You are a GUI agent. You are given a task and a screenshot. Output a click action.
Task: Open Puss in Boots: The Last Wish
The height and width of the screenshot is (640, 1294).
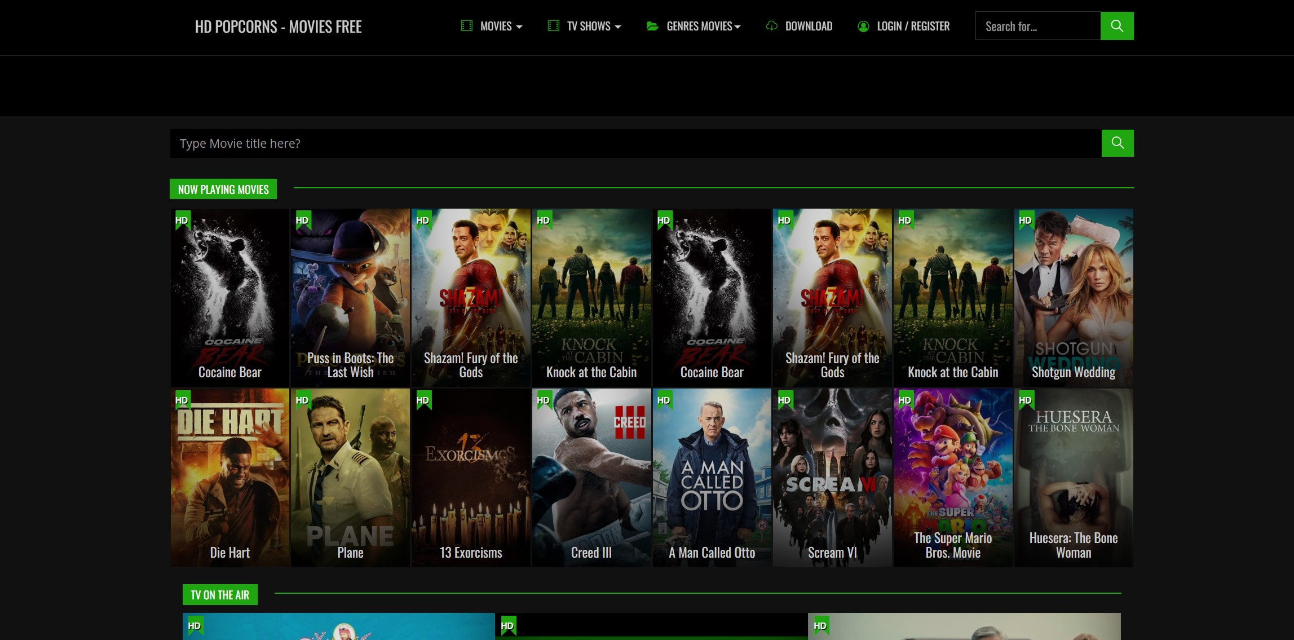pyautogui.click(x=350, y=298)
